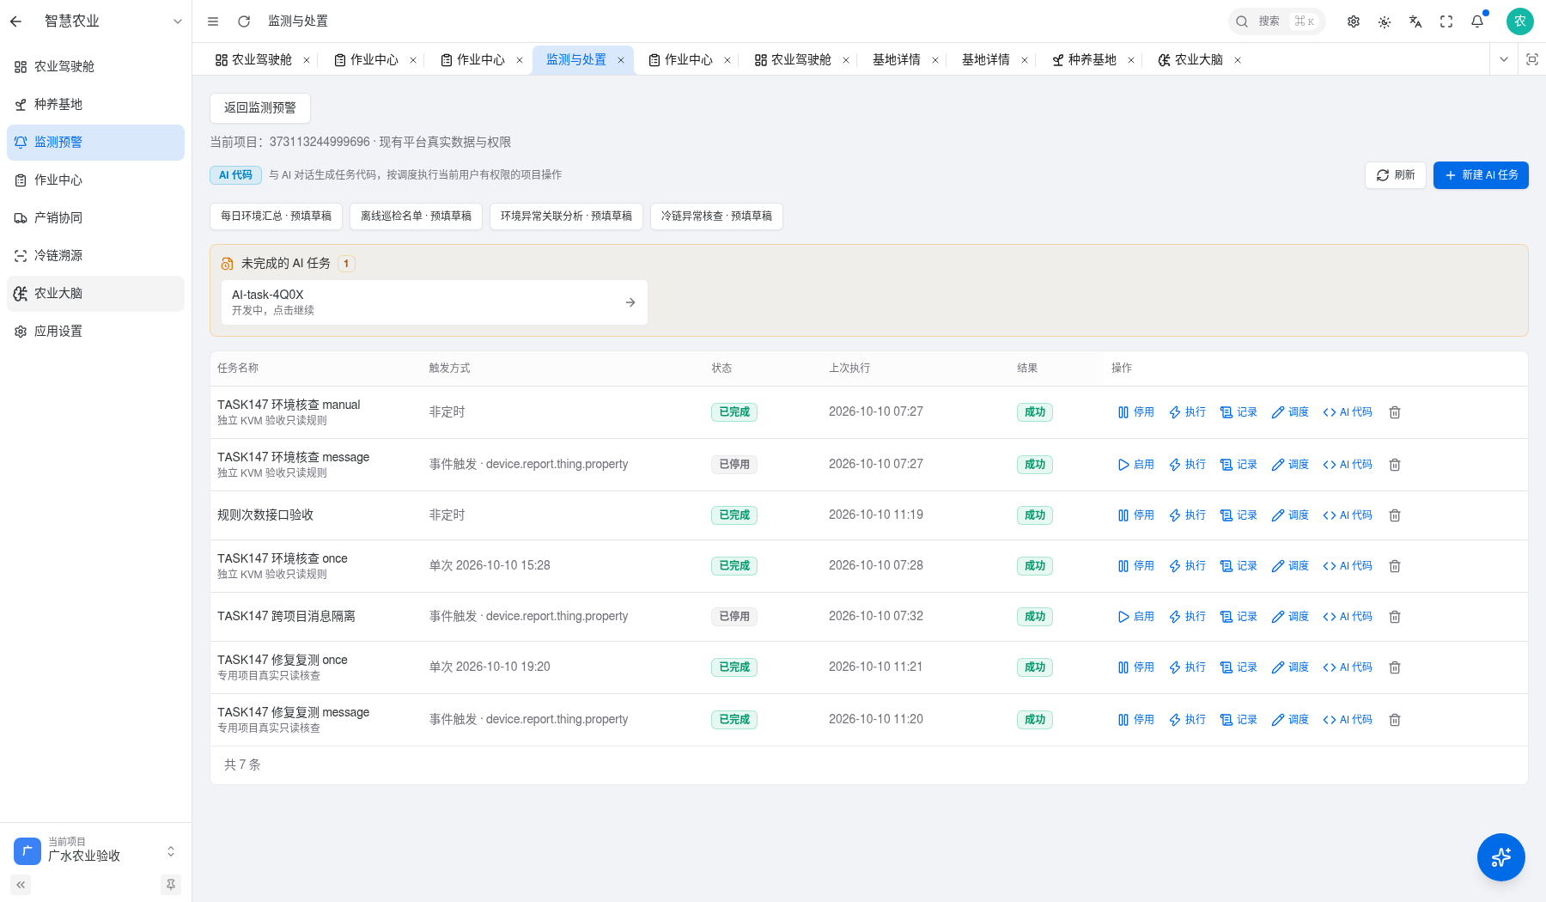Open AI 代码 for TASK147 环境核查 manual
Screen dimensions: 1546x902
pyautogui.click(x=1348, y=412)
